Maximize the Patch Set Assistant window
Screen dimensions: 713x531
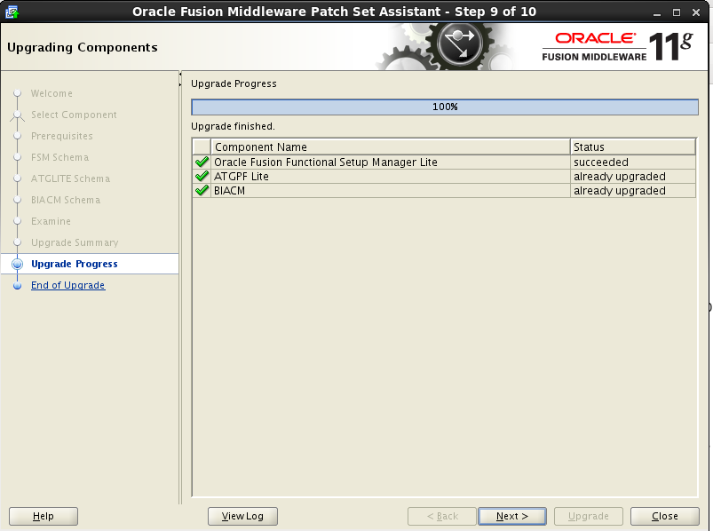click(x=677, y=12)
